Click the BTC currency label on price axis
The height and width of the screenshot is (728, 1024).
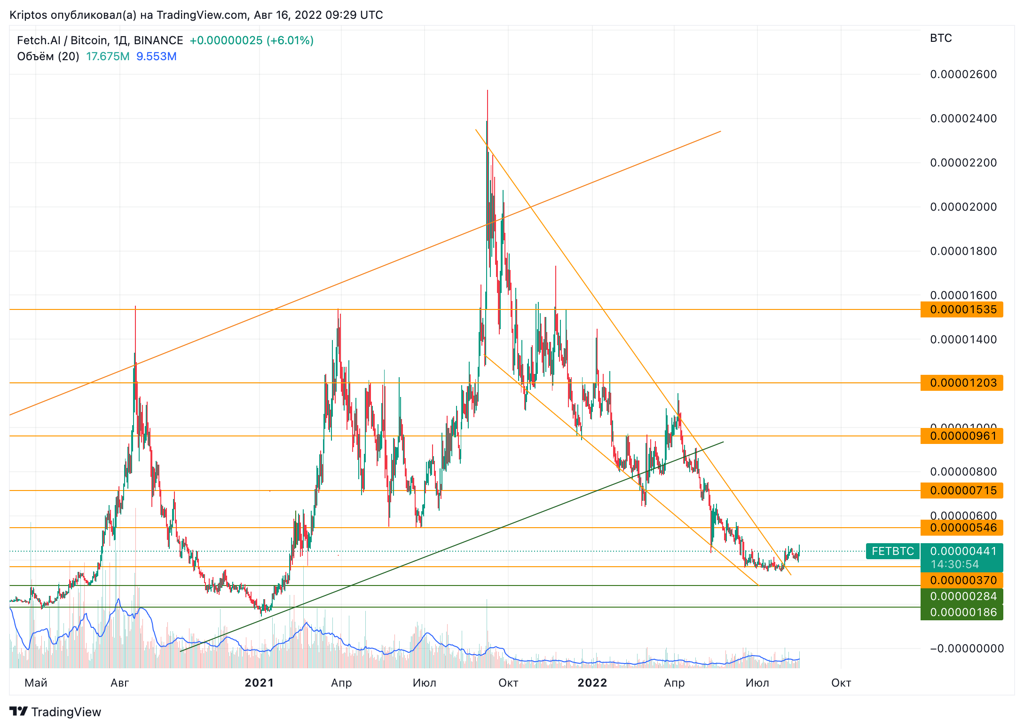(x=941, y=38)
